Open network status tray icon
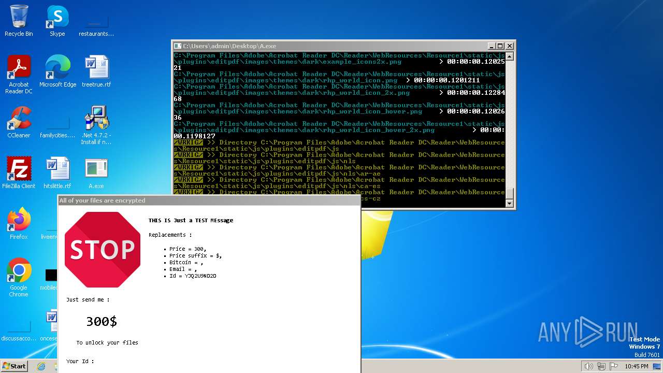The image size is (663, 373). (601, 366)
